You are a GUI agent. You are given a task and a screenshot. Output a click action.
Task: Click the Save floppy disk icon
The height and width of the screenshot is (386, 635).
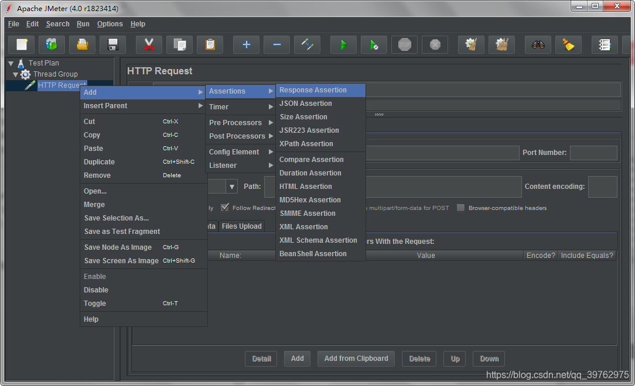112,44
